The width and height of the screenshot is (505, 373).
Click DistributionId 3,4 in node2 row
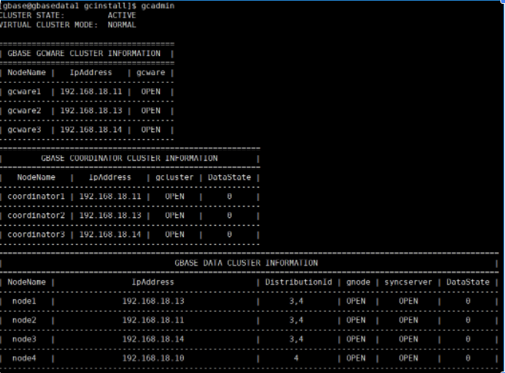(x=296, y=320)
